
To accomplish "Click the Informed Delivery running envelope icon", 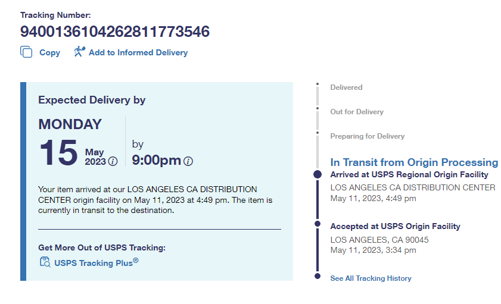I will 79,52.
